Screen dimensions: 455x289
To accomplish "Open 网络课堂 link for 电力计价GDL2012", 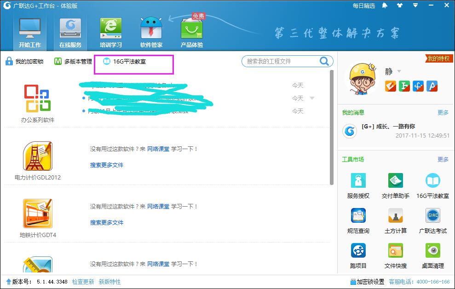I will (x=158, y=149).
